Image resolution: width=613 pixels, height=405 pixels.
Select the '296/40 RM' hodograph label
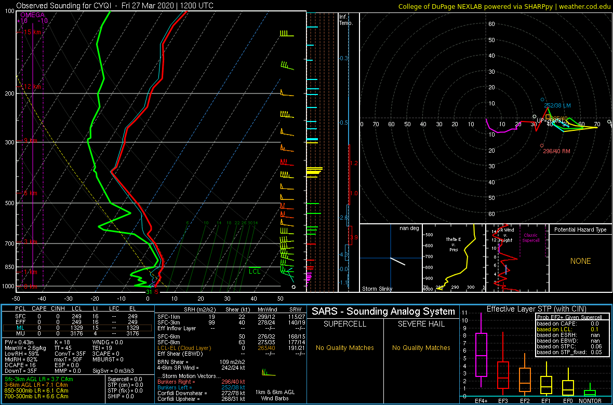click(556, 151)
